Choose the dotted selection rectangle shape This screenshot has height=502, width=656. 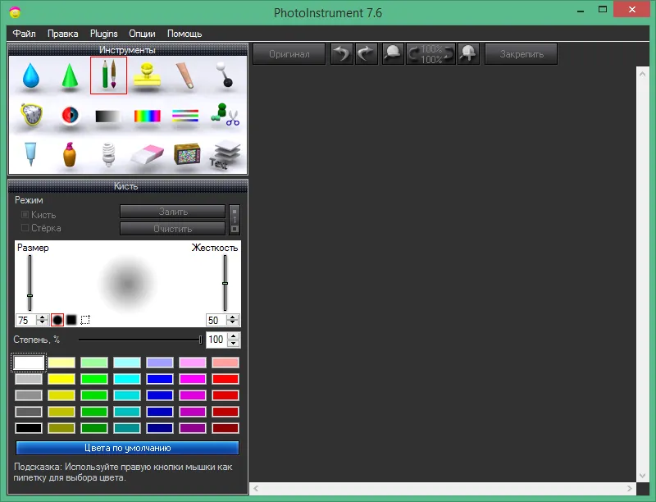[x=85, y=320]
